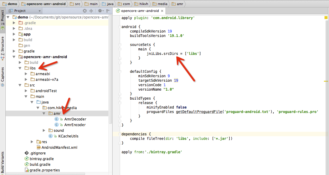Click the AndroidManifest.xml file icon
Image resolution: width=329 pixels, height=175 pixels.
pos(39,148)
